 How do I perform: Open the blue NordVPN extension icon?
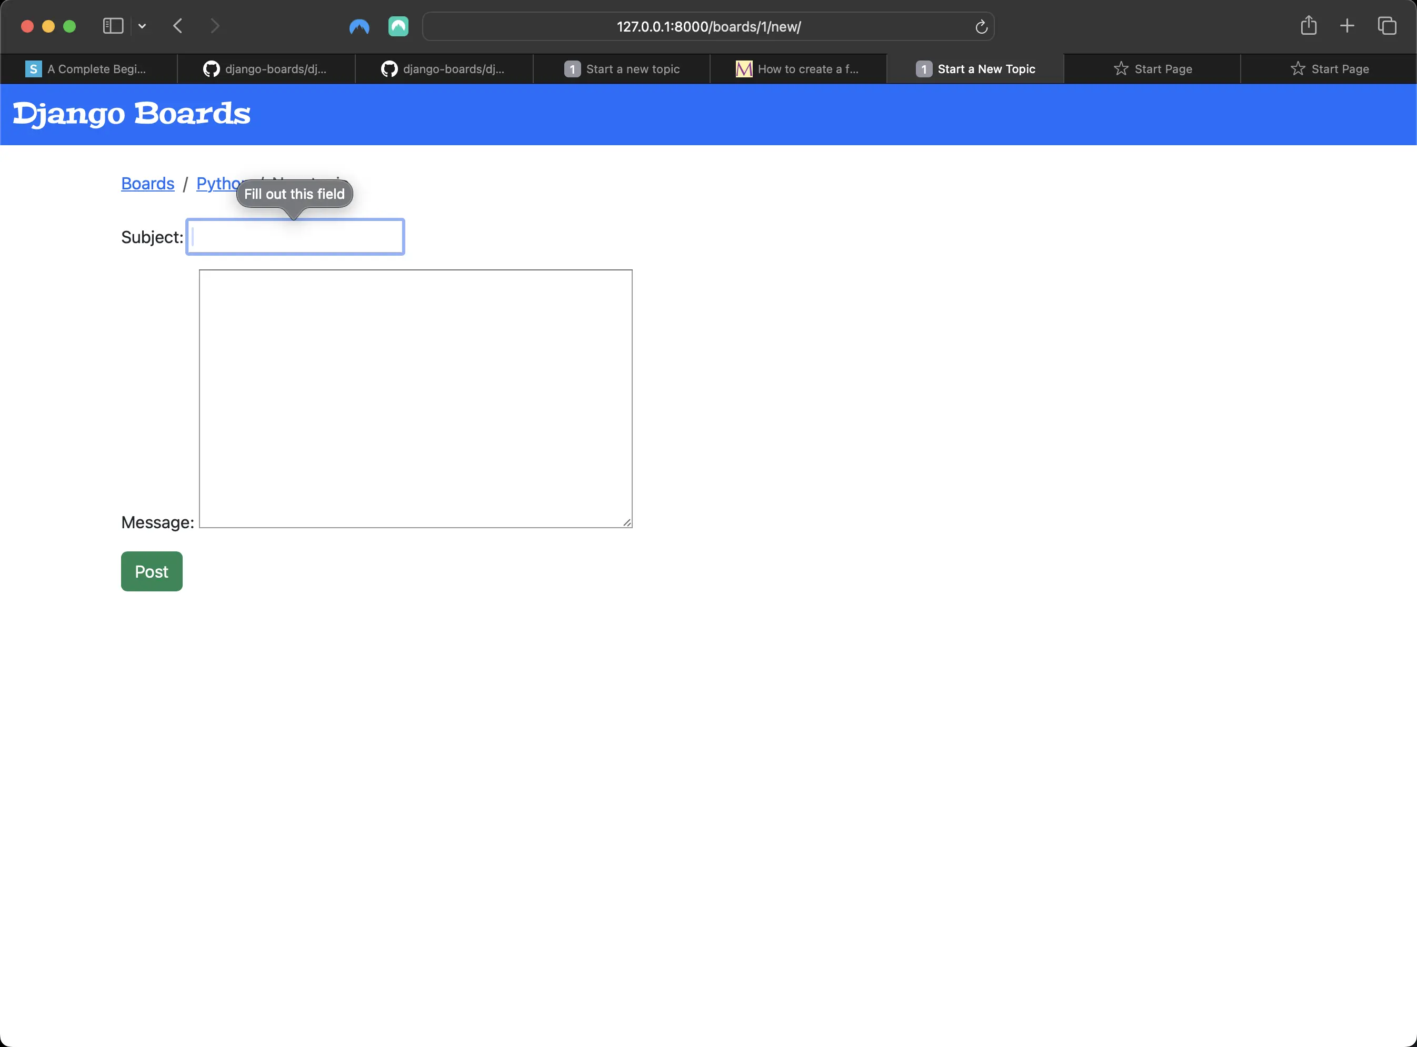[360, 27]
